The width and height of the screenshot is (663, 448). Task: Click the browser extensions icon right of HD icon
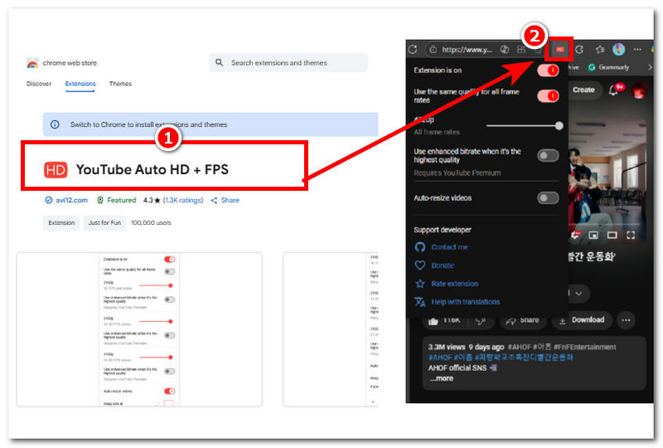(579, 50)
